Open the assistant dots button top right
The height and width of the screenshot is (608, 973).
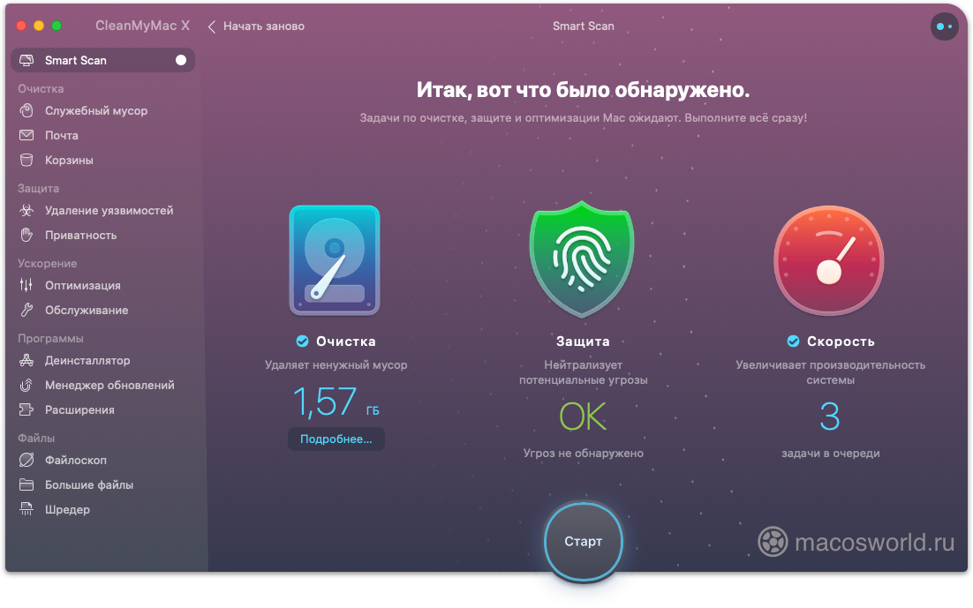coord(945,26)
